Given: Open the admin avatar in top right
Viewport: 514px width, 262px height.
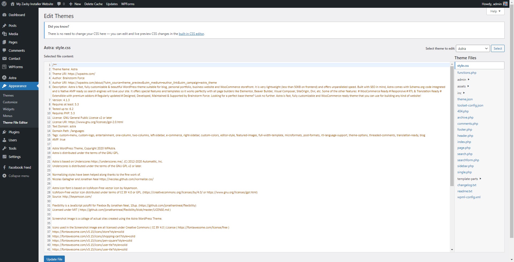Looking at the screenshot, I should [x=505, y=4].
